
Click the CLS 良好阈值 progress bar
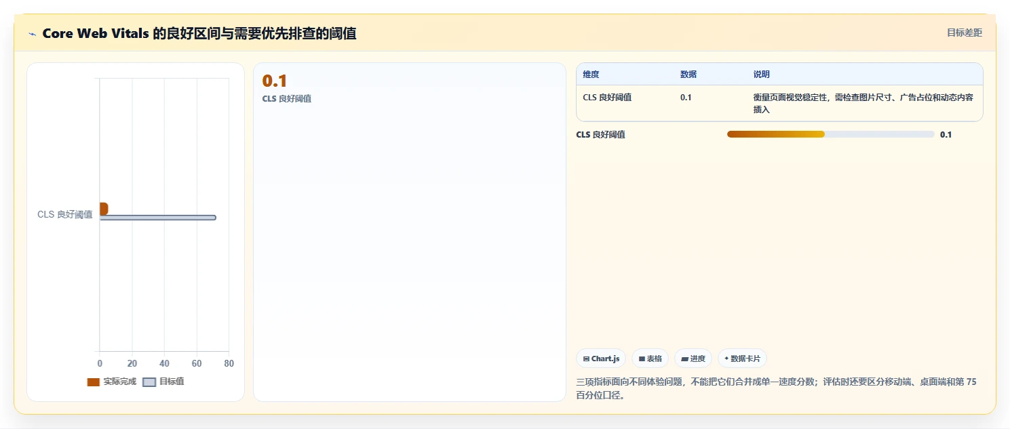pyautogui.click(x=830, y=134)
